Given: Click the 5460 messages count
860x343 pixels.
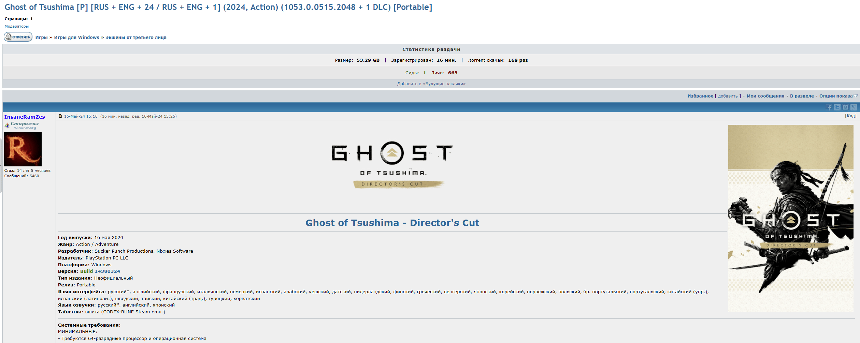Looking at the screenshot, I should pyautogui.click(x=34, y=176).
